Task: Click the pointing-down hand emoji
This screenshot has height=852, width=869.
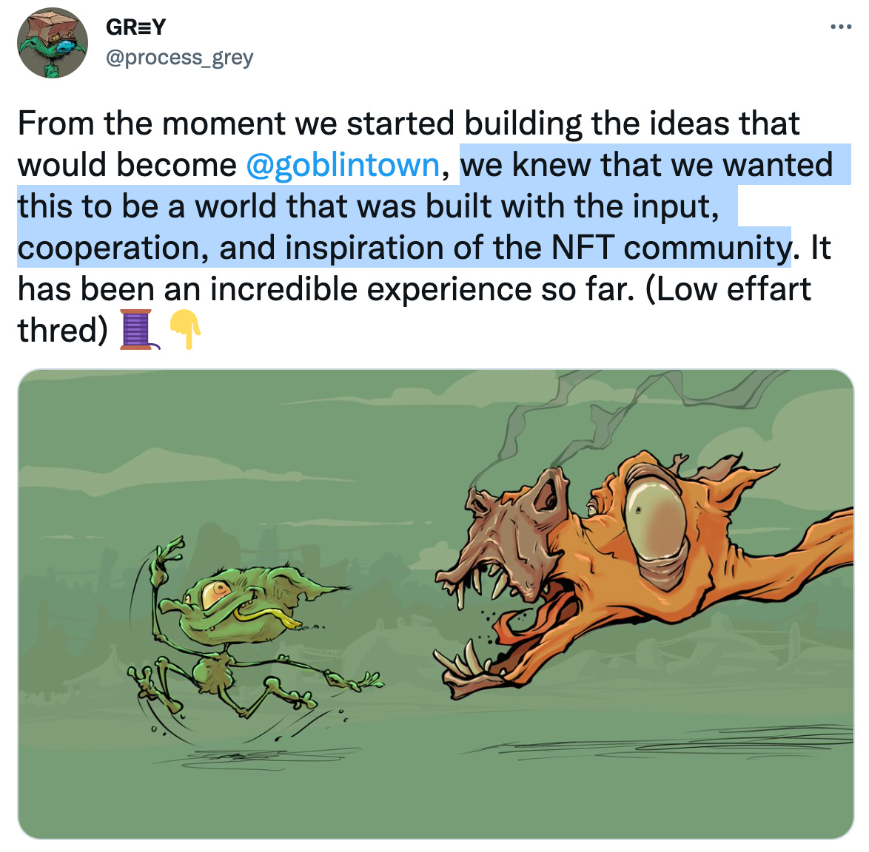Action: pos(185,329)
